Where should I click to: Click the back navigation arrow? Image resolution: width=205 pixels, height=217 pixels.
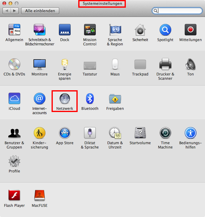(7, 11)
